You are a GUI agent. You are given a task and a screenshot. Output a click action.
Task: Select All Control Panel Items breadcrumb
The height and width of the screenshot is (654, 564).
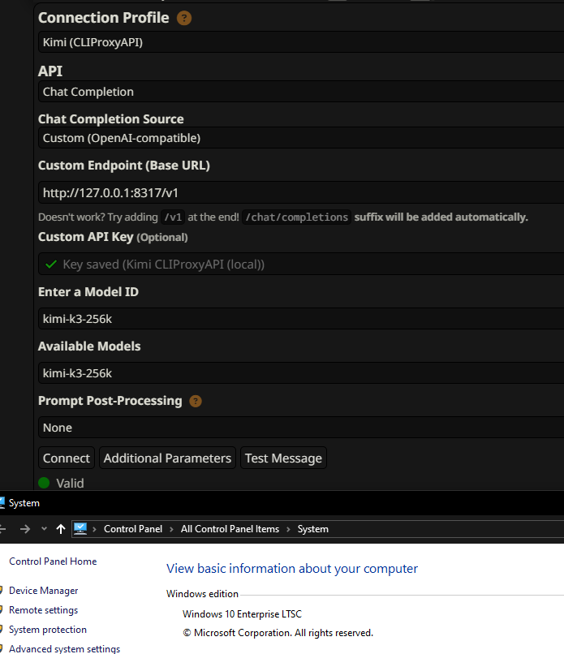click(230, 529)
